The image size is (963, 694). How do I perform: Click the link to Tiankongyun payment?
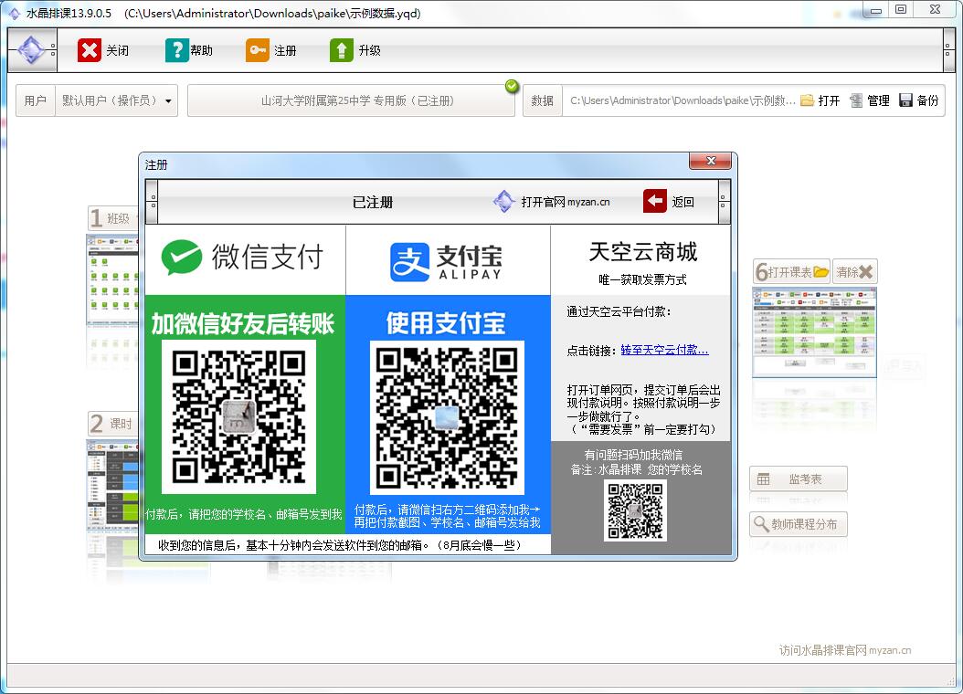[x=664, y=350]
